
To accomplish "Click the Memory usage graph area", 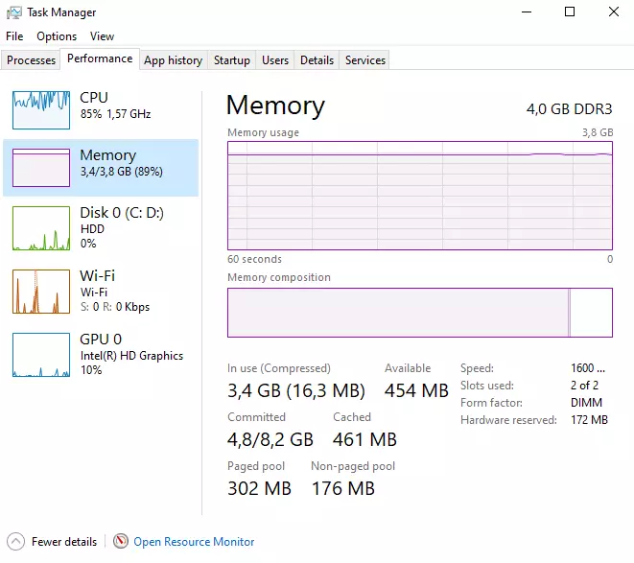I will (419, 195).
